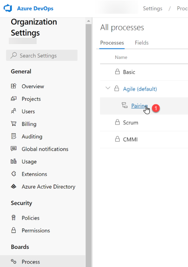This screenshot has width=188, height=267.
Task: Open the Auditing page
Action: click(32, 137)
